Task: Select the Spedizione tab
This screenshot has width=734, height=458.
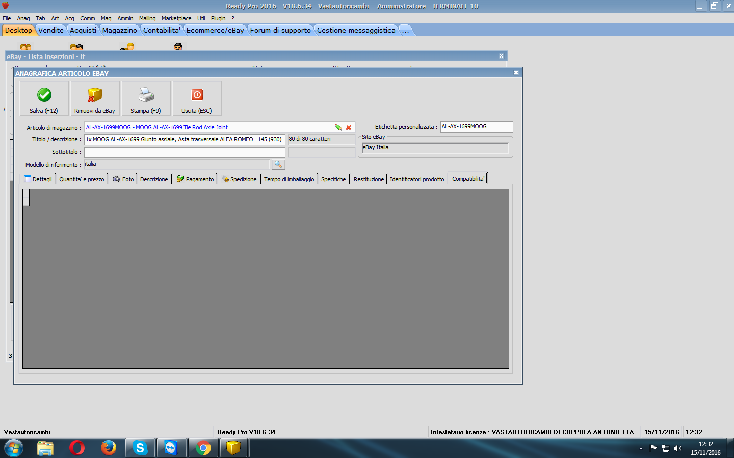Action: 239,179
